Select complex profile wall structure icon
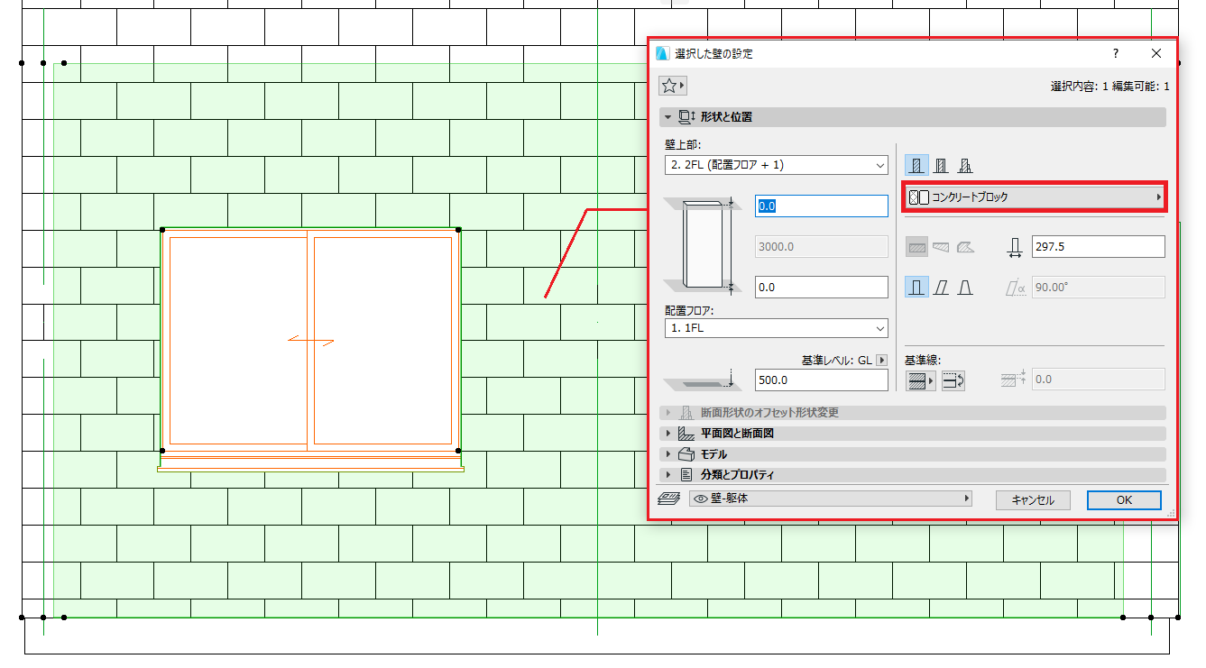This screenshot has height=668, width=1206. [x=965, y=166]
